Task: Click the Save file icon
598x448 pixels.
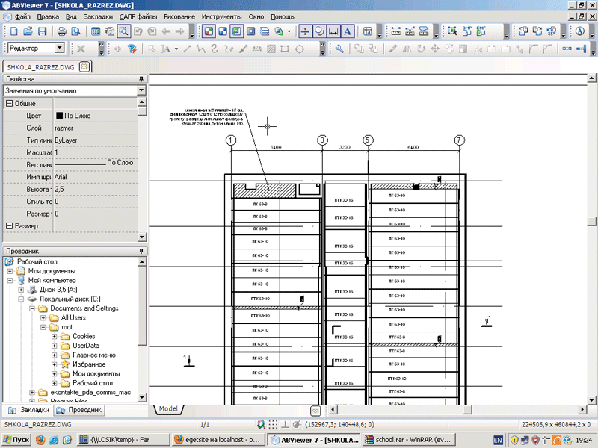Action: click(42, 31)
